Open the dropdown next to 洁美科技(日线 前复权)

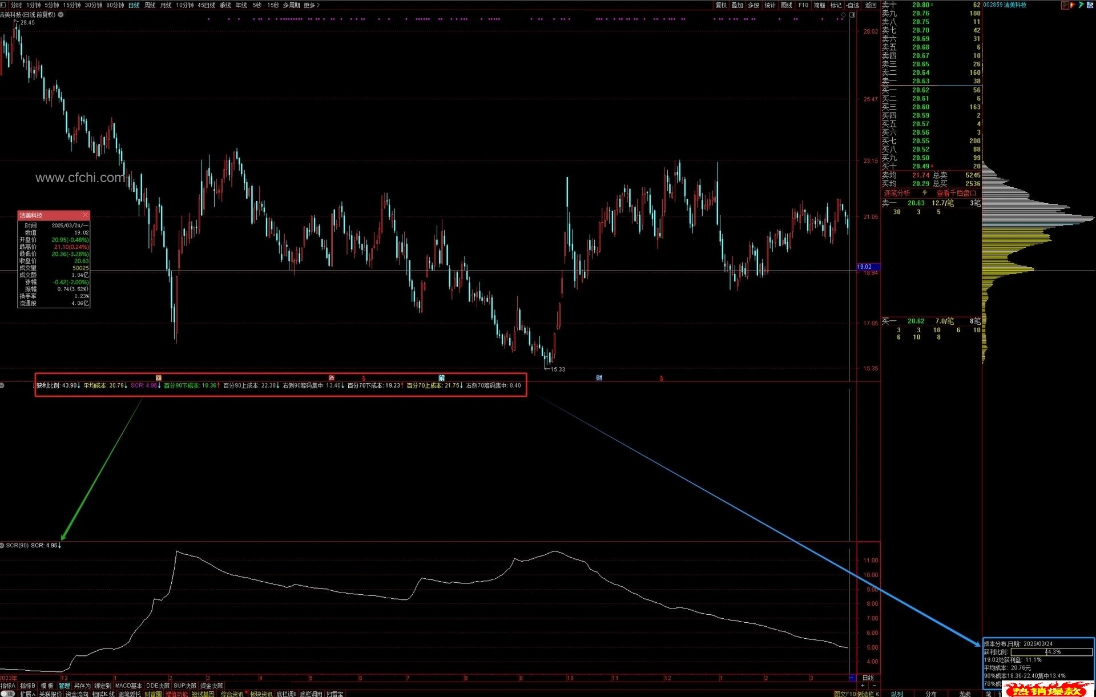coord(61,15)
